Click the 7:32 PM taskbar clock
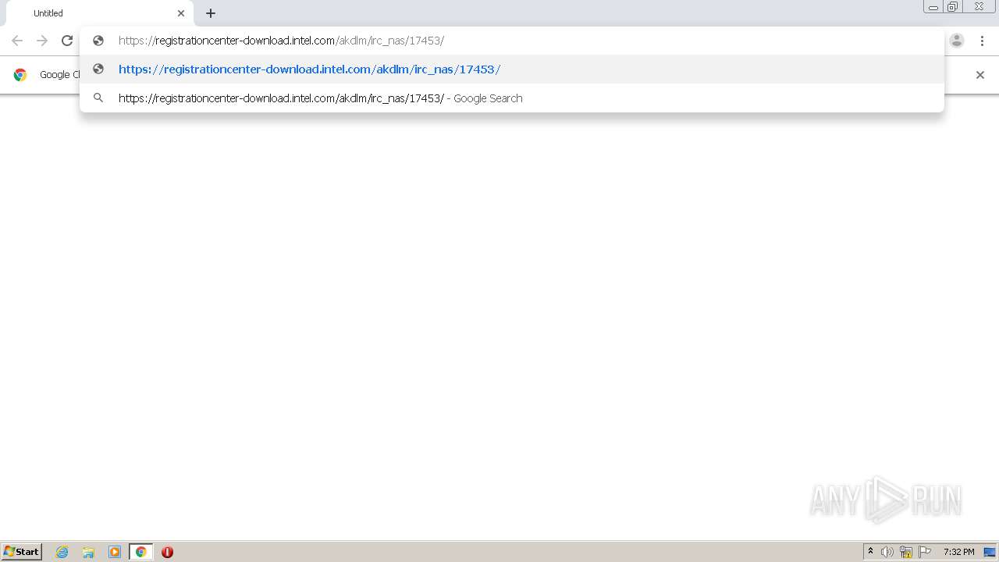Screen dimensions: 999x562 tap(958, 552)
